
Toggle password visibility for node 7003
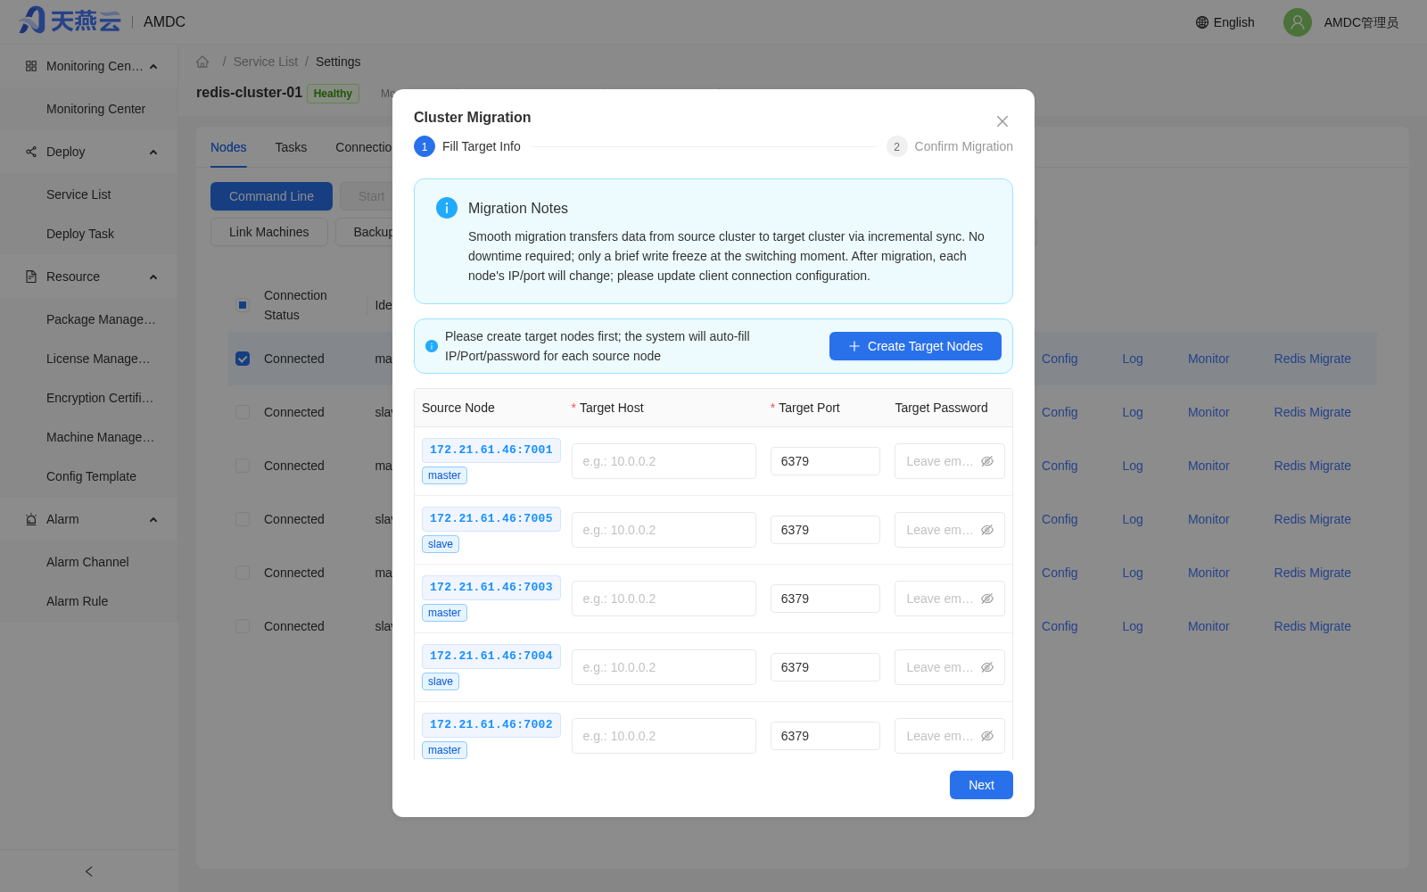tap(987, 599)
